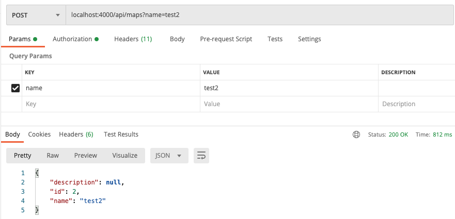Select the Raw view button

(53, 156)
